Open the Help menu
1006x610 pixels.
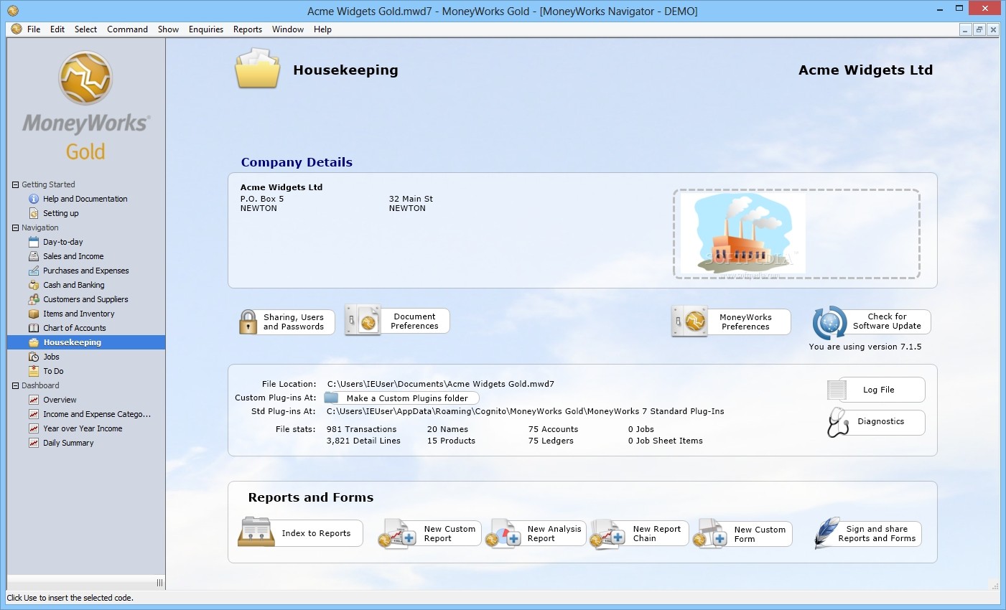click(322, 29)
